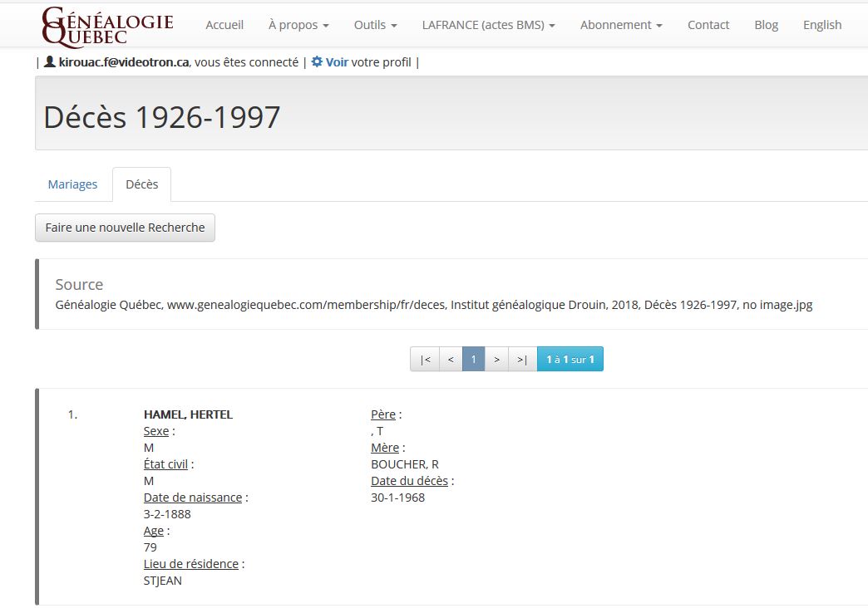This screenshot has width=868, height=608.
Task: Click the État civil label
Action: point(165,464)
